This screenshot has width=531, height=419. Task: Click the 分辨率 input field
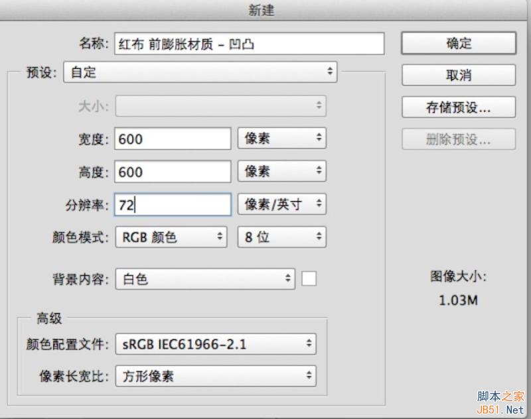point(173,204)
